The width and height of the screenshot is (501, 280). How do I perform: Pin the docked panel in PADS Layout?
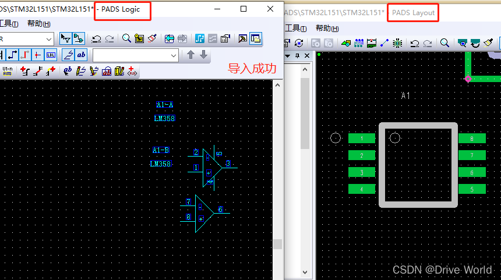tap(298, 56)
